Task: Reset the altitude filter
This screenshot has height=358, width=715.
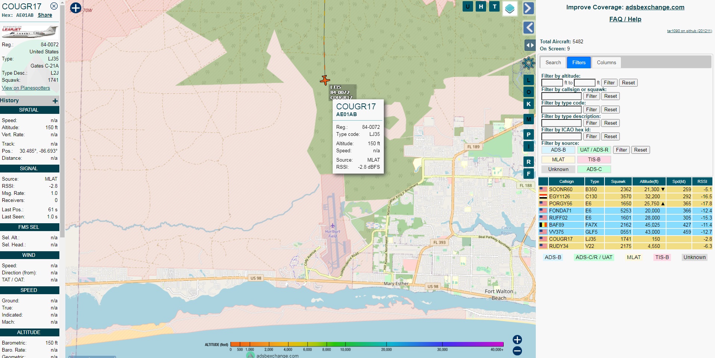Action: pos(628,83)
